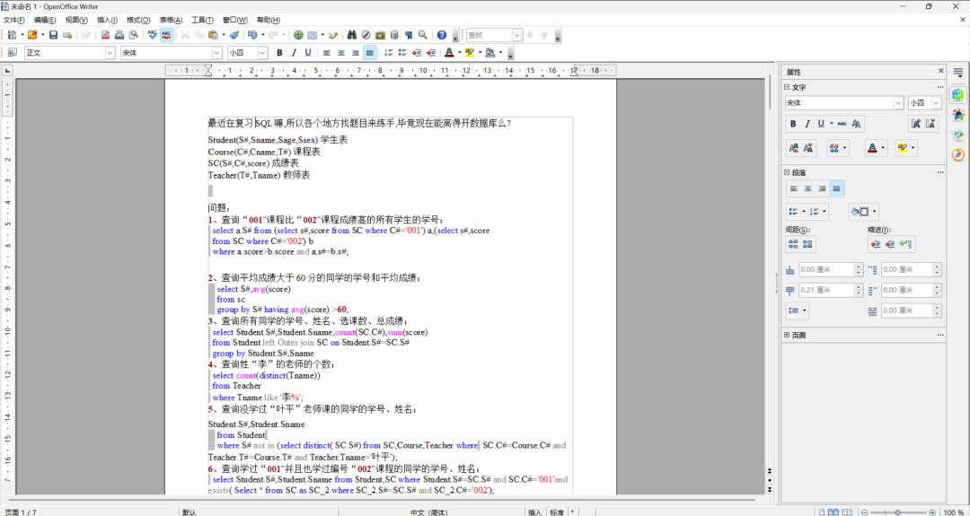Open the 格式(O) menu

pos(138,20)
